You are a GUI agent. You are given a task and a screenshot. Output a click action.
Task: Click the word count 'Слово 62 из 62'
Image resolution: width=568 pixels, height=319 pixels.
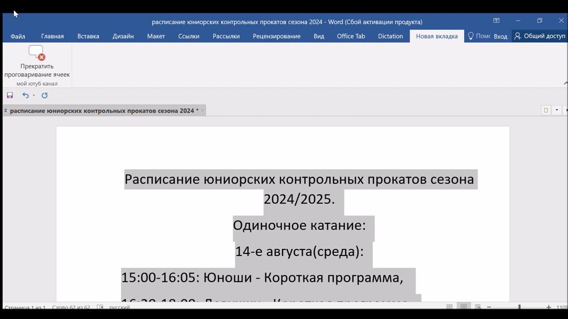[71, 307]
